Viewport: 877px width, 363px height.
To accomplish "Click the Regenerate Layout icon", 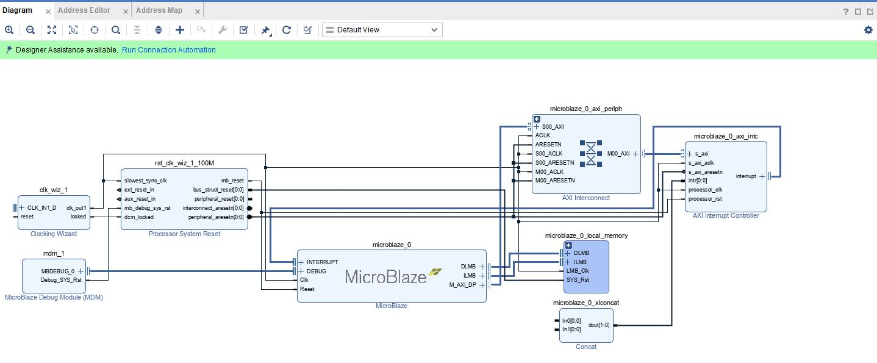I will click(x=287, y=30).
